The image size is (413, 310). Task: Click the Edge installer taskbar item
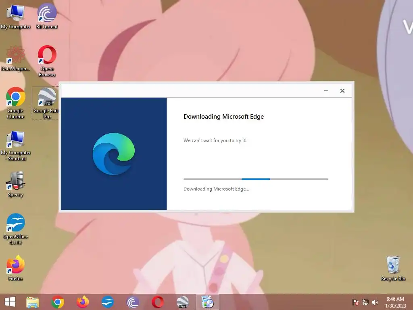pyautogui.click(x=208, y=302)
